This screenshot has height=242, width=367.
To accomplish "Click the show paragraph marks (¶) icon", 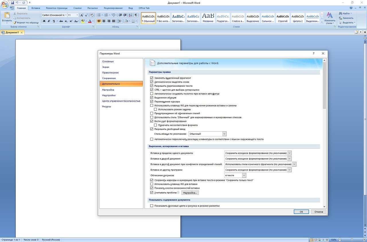I will 136,15.
